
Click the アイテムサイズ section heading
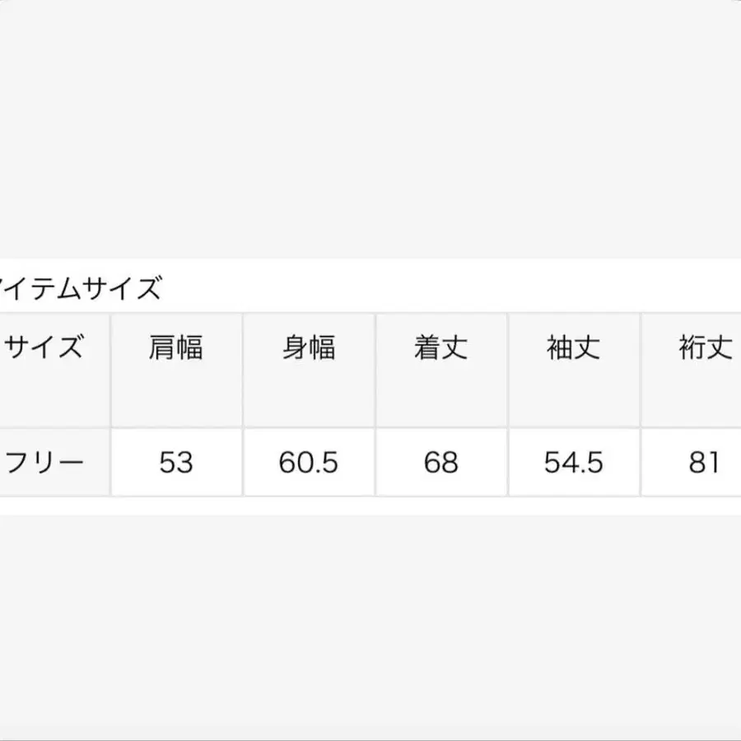click(x=81, y=289)
